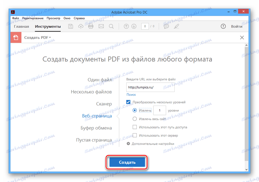Image resolution: width=259 pixels, height=182 pixels.
Task: Open search with the magnifier icon
Action: tap(111, 26)
